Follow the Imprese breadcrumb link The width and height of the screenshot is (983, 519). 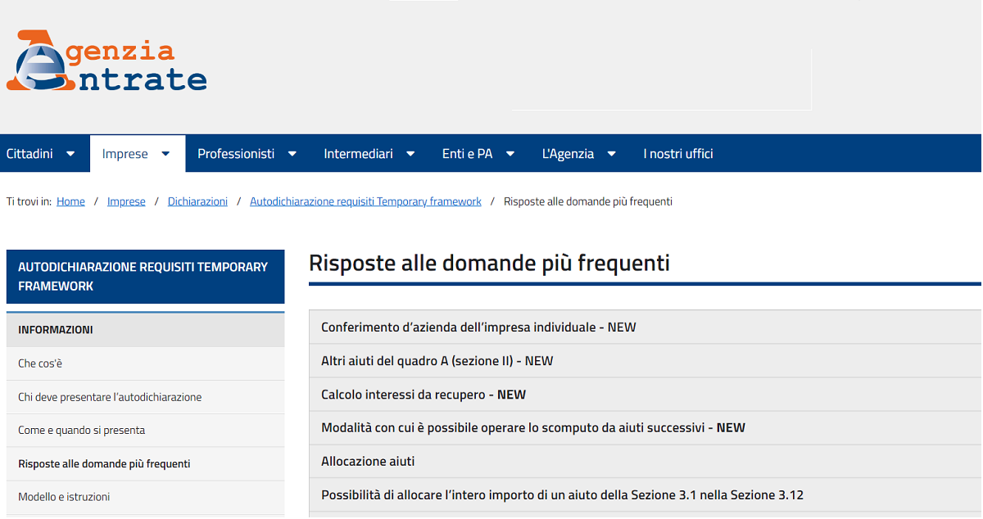(x=126, y=201)
